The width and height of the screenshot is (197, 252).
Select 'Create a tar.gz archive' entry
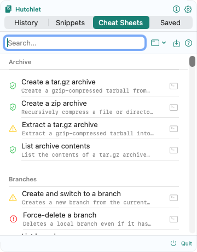click(94, 85)
